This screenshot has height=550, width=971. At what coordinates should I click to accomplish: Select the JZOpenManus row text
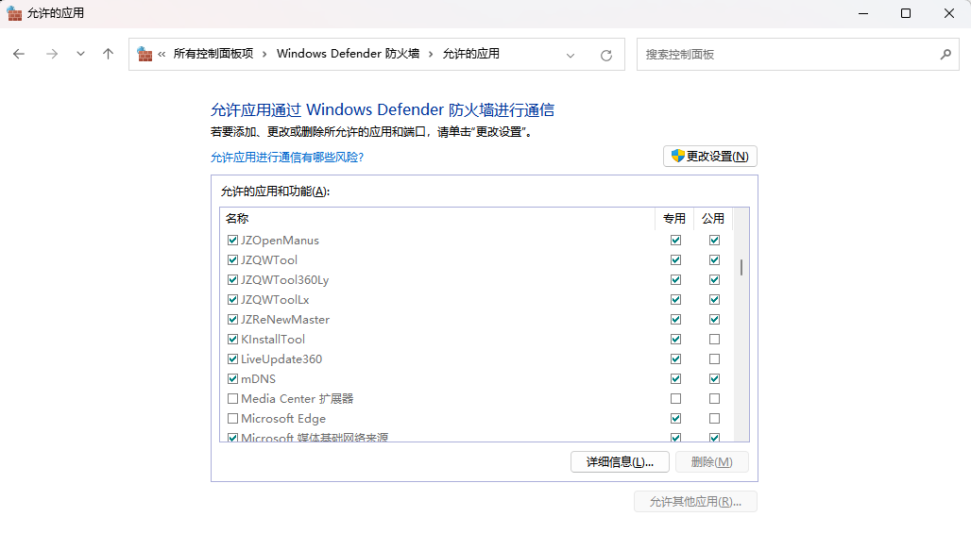pyautogui.click(x=280, y=240)
